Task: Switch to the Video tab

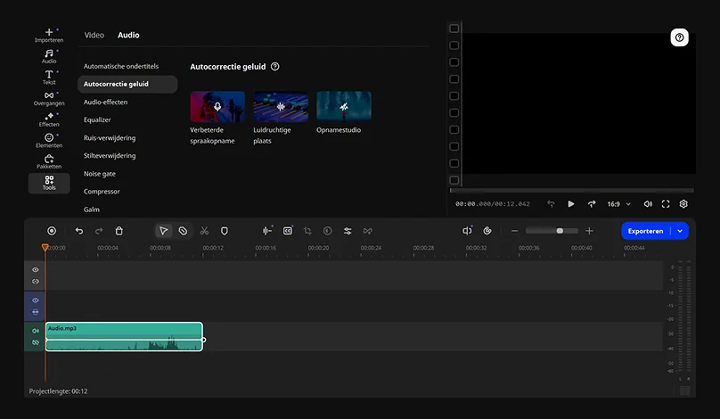Action: click(x=94, y=36)
